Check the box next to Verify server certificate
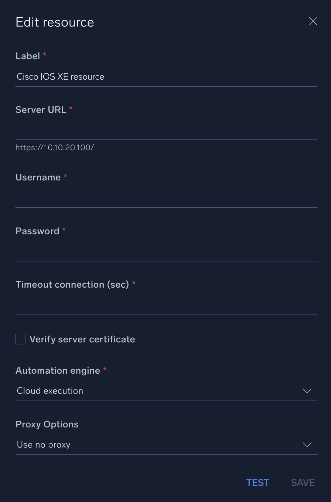331x502 pixels. pyautogui.click(x=20, y=339)
